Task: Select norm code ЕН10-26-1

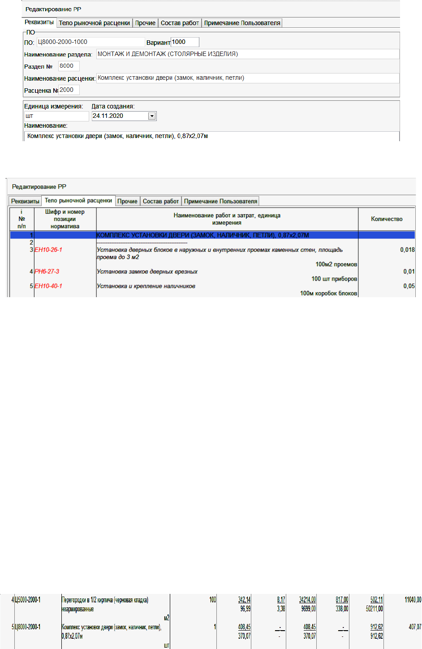Action: click(x=48, y=250)
